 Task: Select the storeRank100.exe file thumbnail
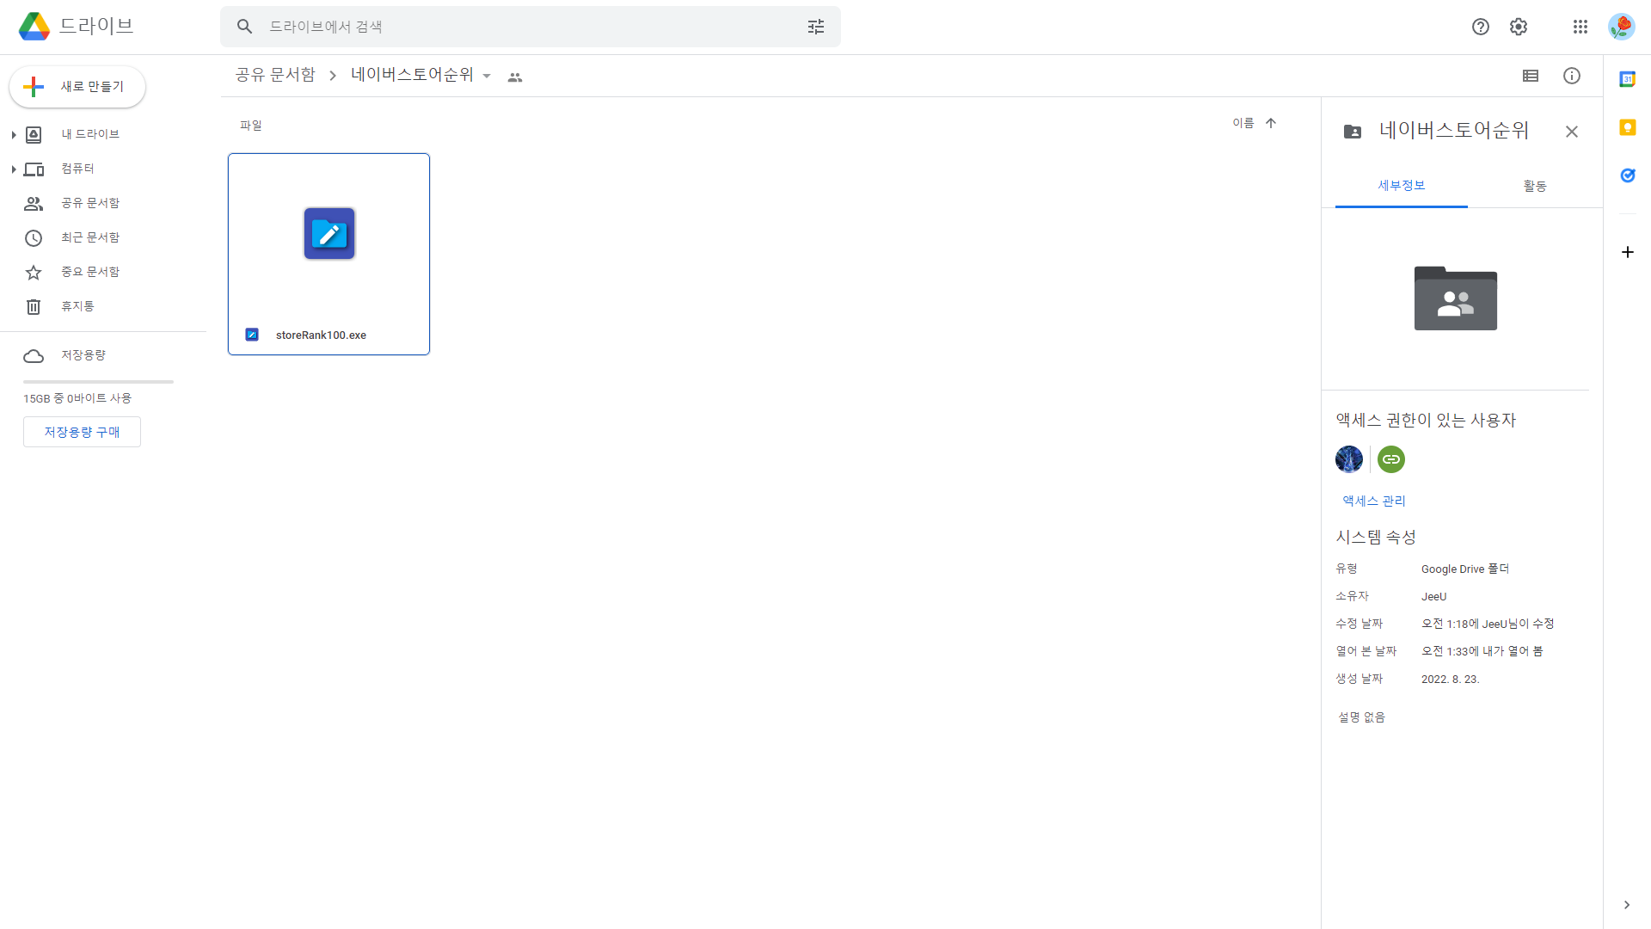[x=328, y=234]
